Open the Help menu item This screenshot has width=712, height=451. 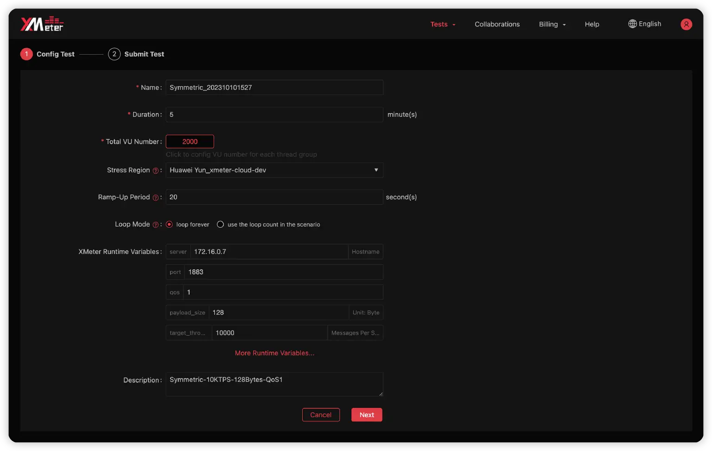[x=591, y=24]
